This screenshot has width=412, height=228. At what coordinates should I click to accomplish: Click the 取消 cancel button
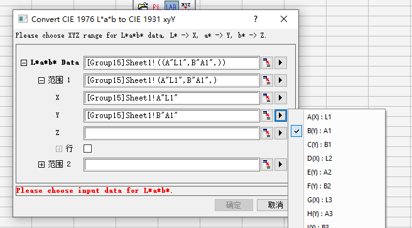click(273, 205)
